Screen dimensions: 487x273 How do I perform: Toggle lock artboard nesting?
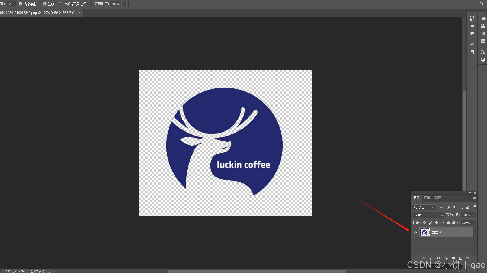[442, 223]
